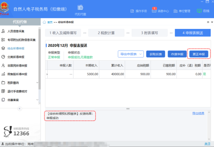Expand the 优惠备案 submenu chevron

37,100
